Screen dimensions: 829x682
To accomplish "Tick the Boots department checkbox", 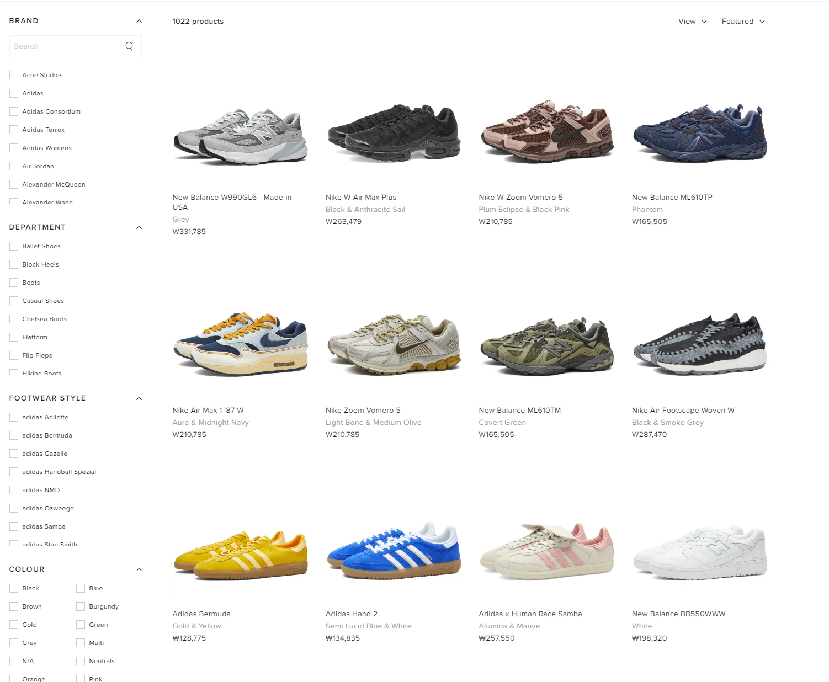I will coord(14,283).
